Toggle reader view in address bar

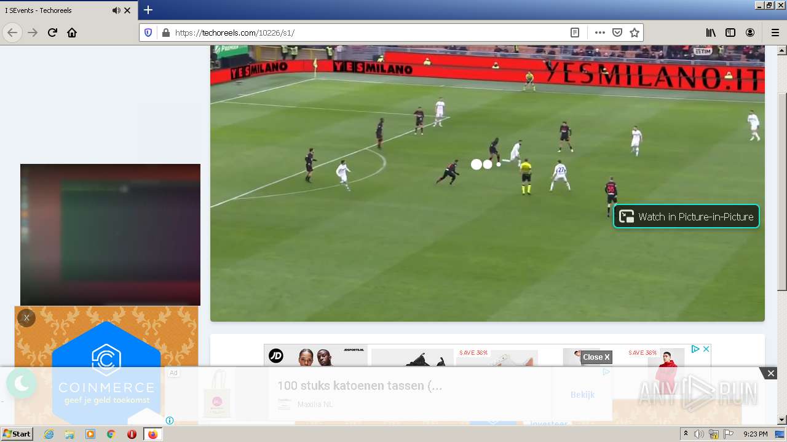click(x=575, y=33)
